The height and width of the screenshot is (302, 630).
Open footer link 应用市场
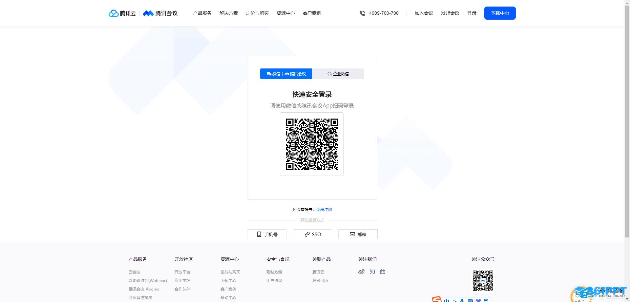point(182,280)
